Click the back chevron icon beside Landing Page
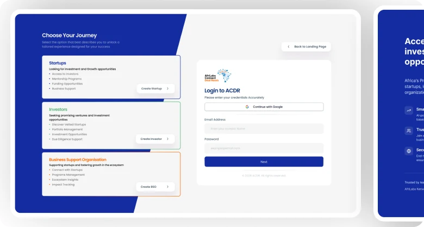This screenshot has width=424, height=227. [x=289, y=47]
